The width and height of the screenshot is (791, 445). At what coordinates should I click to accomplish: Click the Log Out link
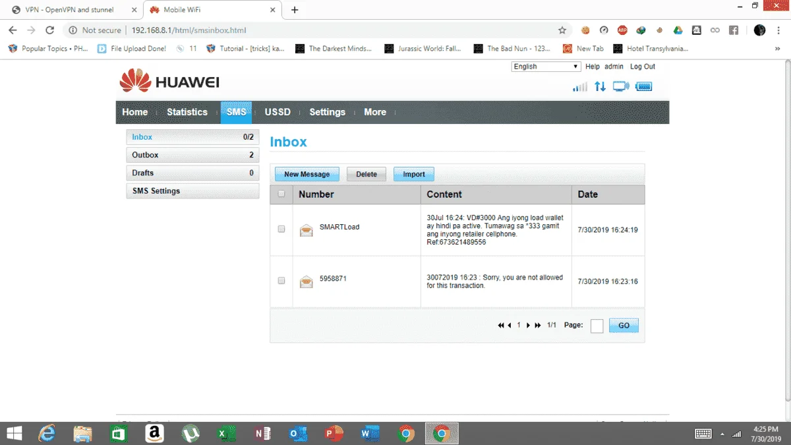[x=643, y=67]
